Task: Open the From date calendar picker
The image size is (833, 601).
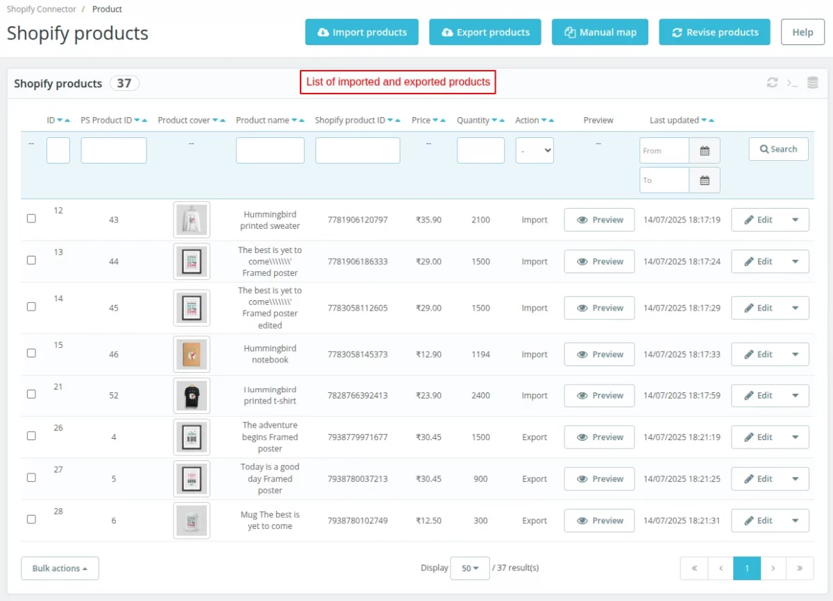Action: pyautogui.click(x=705, y=150)
